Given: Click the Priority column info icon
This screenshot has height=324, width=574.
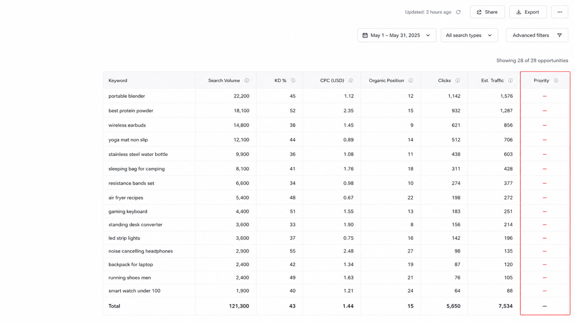Looking at the screenshot, I should [x=556, y=81].
